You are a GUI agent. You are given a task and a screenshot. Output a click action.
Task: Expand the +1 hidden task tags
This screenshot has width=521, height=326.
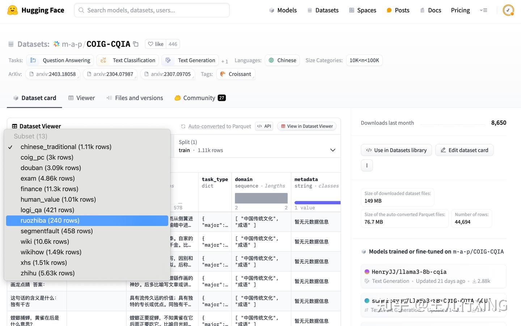pyautogui.click(x=224, y=61)
